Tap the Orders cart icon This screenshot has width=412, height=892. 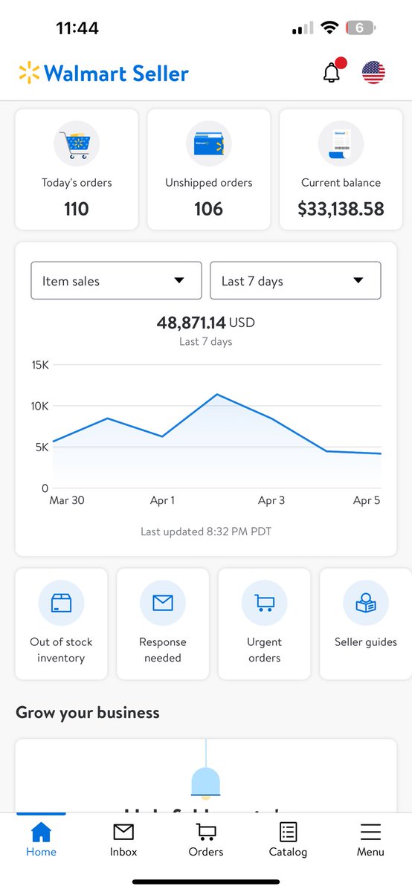[x=206, y=832]
